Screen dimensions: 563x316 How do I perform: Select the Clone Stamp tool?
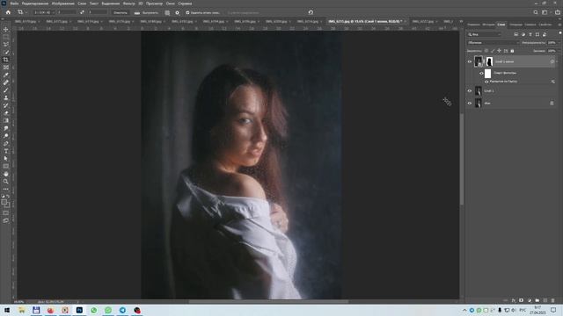(6, 97)
